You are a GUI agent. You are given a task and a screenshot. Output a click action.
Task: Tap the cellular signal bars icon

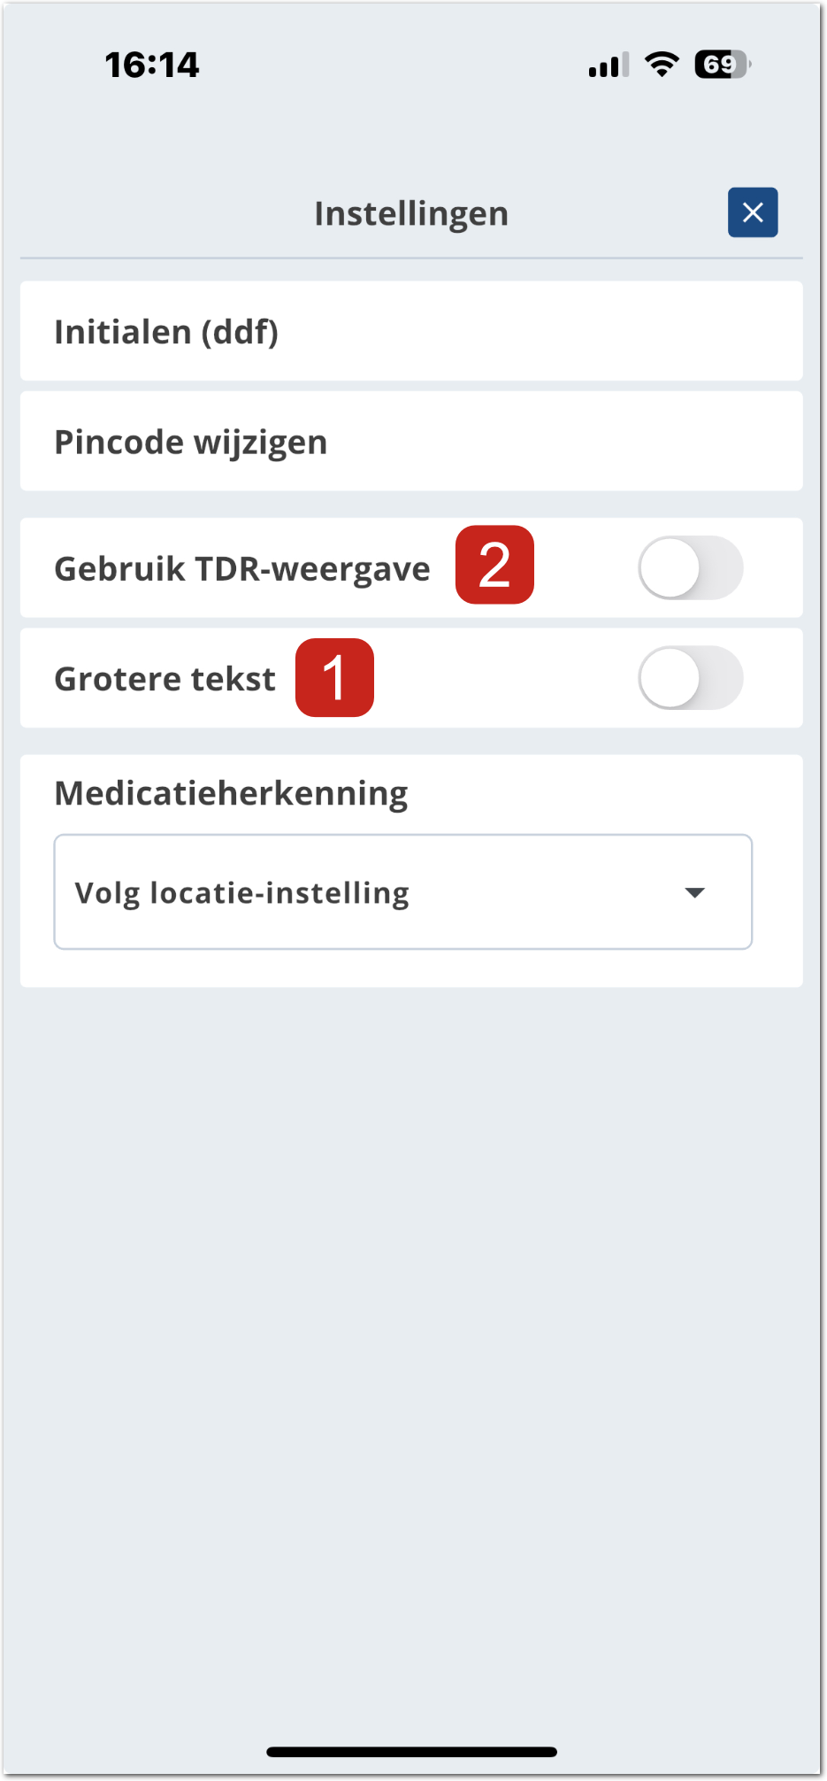coord(609,65)
